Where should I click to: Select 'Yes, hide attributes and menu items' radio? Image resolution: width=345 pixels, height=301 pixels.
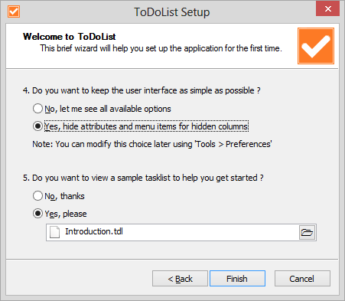[37, 126]
